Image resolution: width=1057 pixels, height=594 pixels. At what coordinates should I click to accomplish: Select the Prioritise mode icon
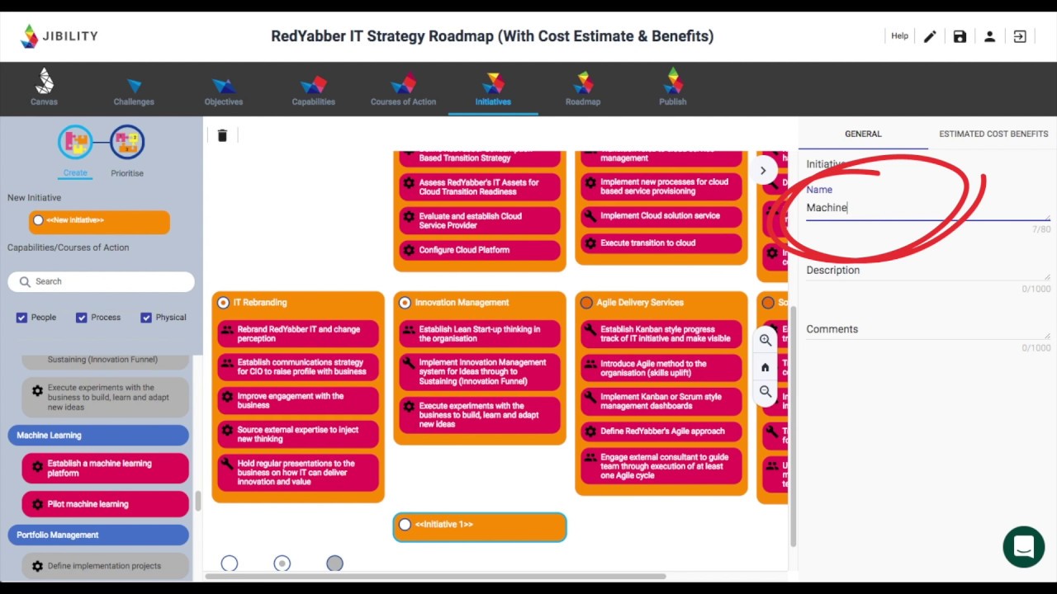click(127, 143)
